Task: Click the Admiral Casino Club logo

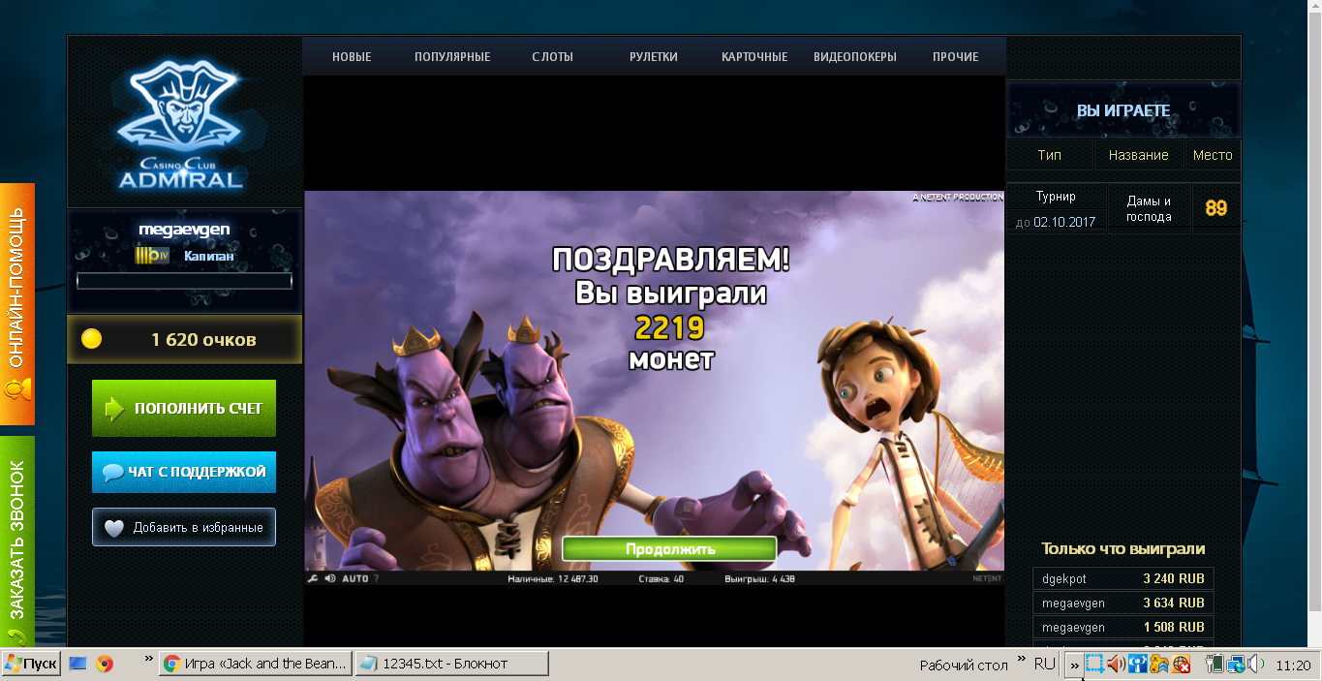Action: (x=180, y=124)
